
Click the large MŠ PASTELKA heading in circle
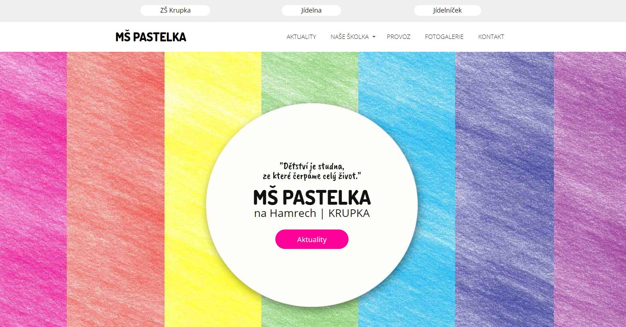[312, 197]
